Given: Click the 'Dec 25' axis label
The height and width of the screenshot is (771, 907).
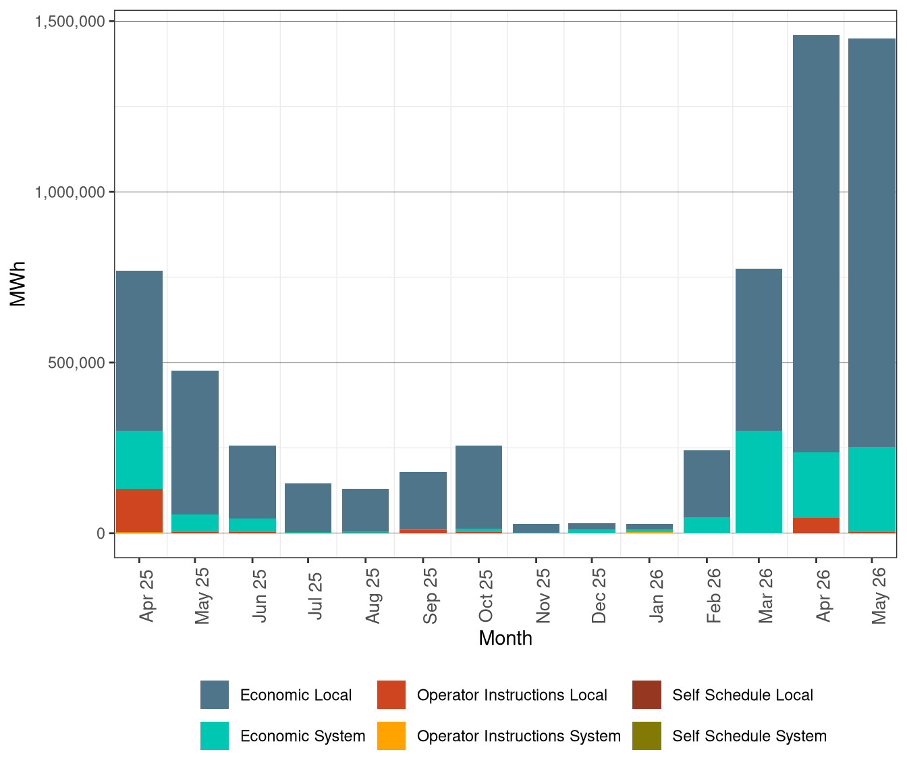Looking at the screenshot, I should (x=599, y=596).
